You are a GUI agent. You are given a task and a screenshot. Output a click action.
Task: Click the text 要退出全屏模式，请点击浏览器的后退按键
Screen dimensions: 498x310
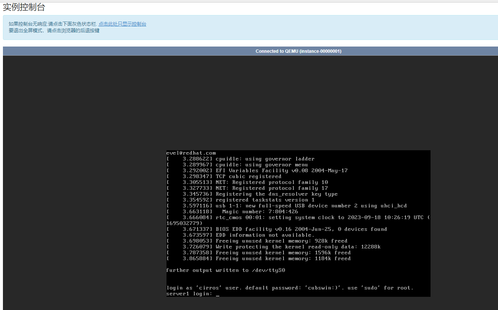[54, 31]
